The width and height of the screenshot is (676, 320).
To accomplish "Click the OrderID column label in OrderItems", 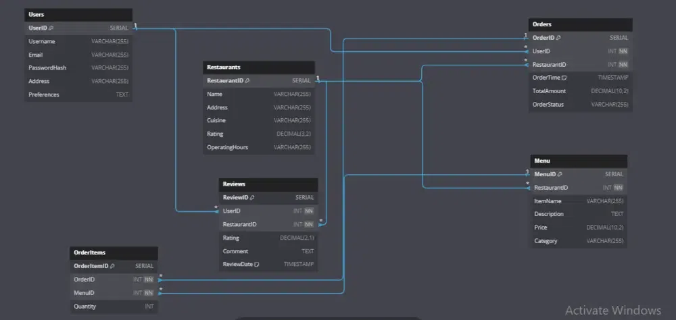I will 84,279.
